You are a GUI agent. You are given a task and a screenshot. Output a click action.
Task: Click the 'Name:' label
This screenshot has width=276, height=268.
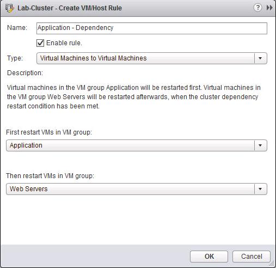click(x=17, y=28)
